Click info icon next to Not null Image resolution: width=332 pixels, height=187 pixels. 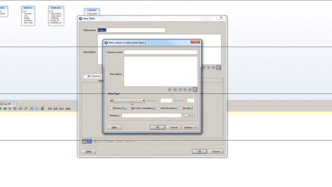pyautogui.click(x=154, y=109)
